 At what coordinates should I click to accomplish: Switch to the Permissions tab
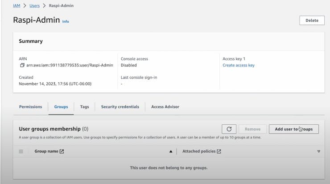tap(30, 107)
